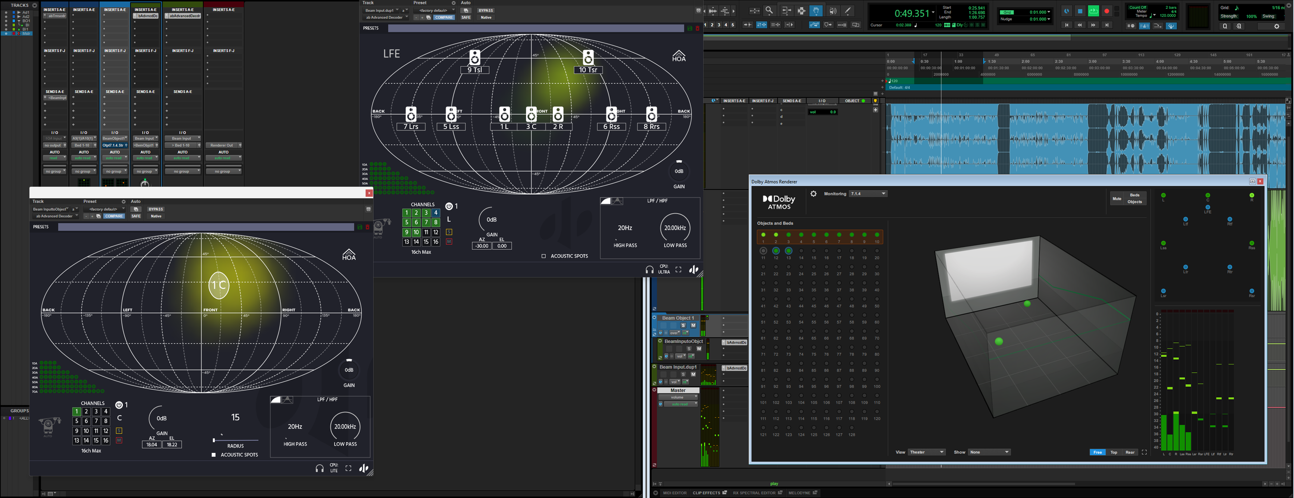Click quantize settings gear in Grid panel

point(1276,26)
